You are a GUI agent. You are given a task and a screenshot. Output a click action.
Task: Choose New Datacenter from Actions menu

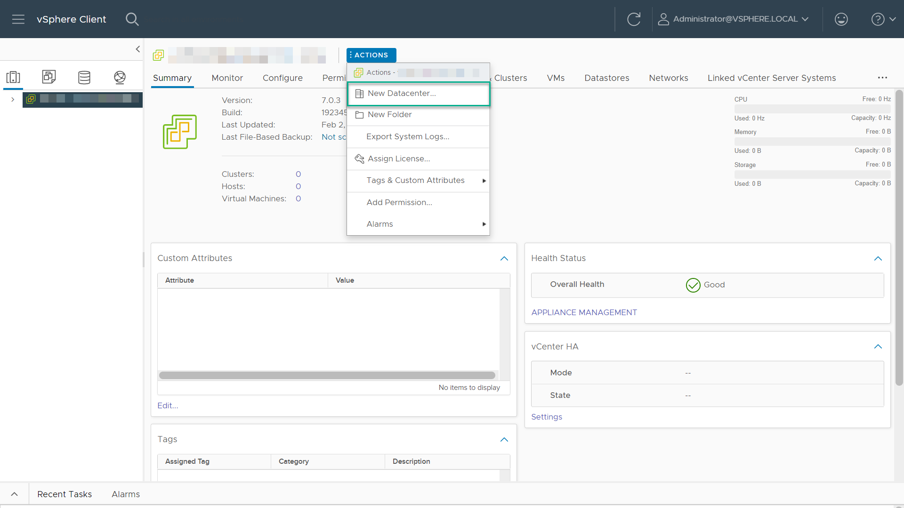coord(419,94)
